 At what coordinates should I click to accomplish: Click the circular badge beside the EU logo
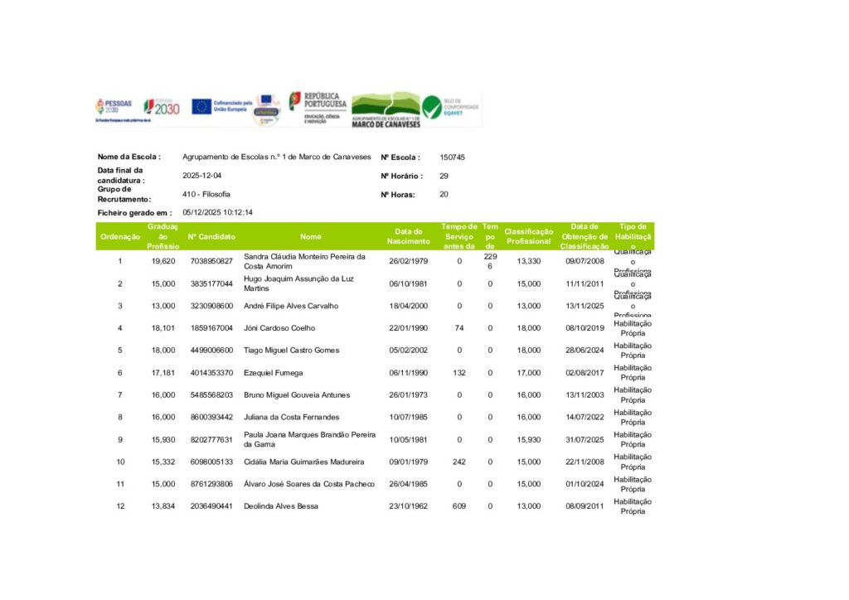(x=266, y=109)
